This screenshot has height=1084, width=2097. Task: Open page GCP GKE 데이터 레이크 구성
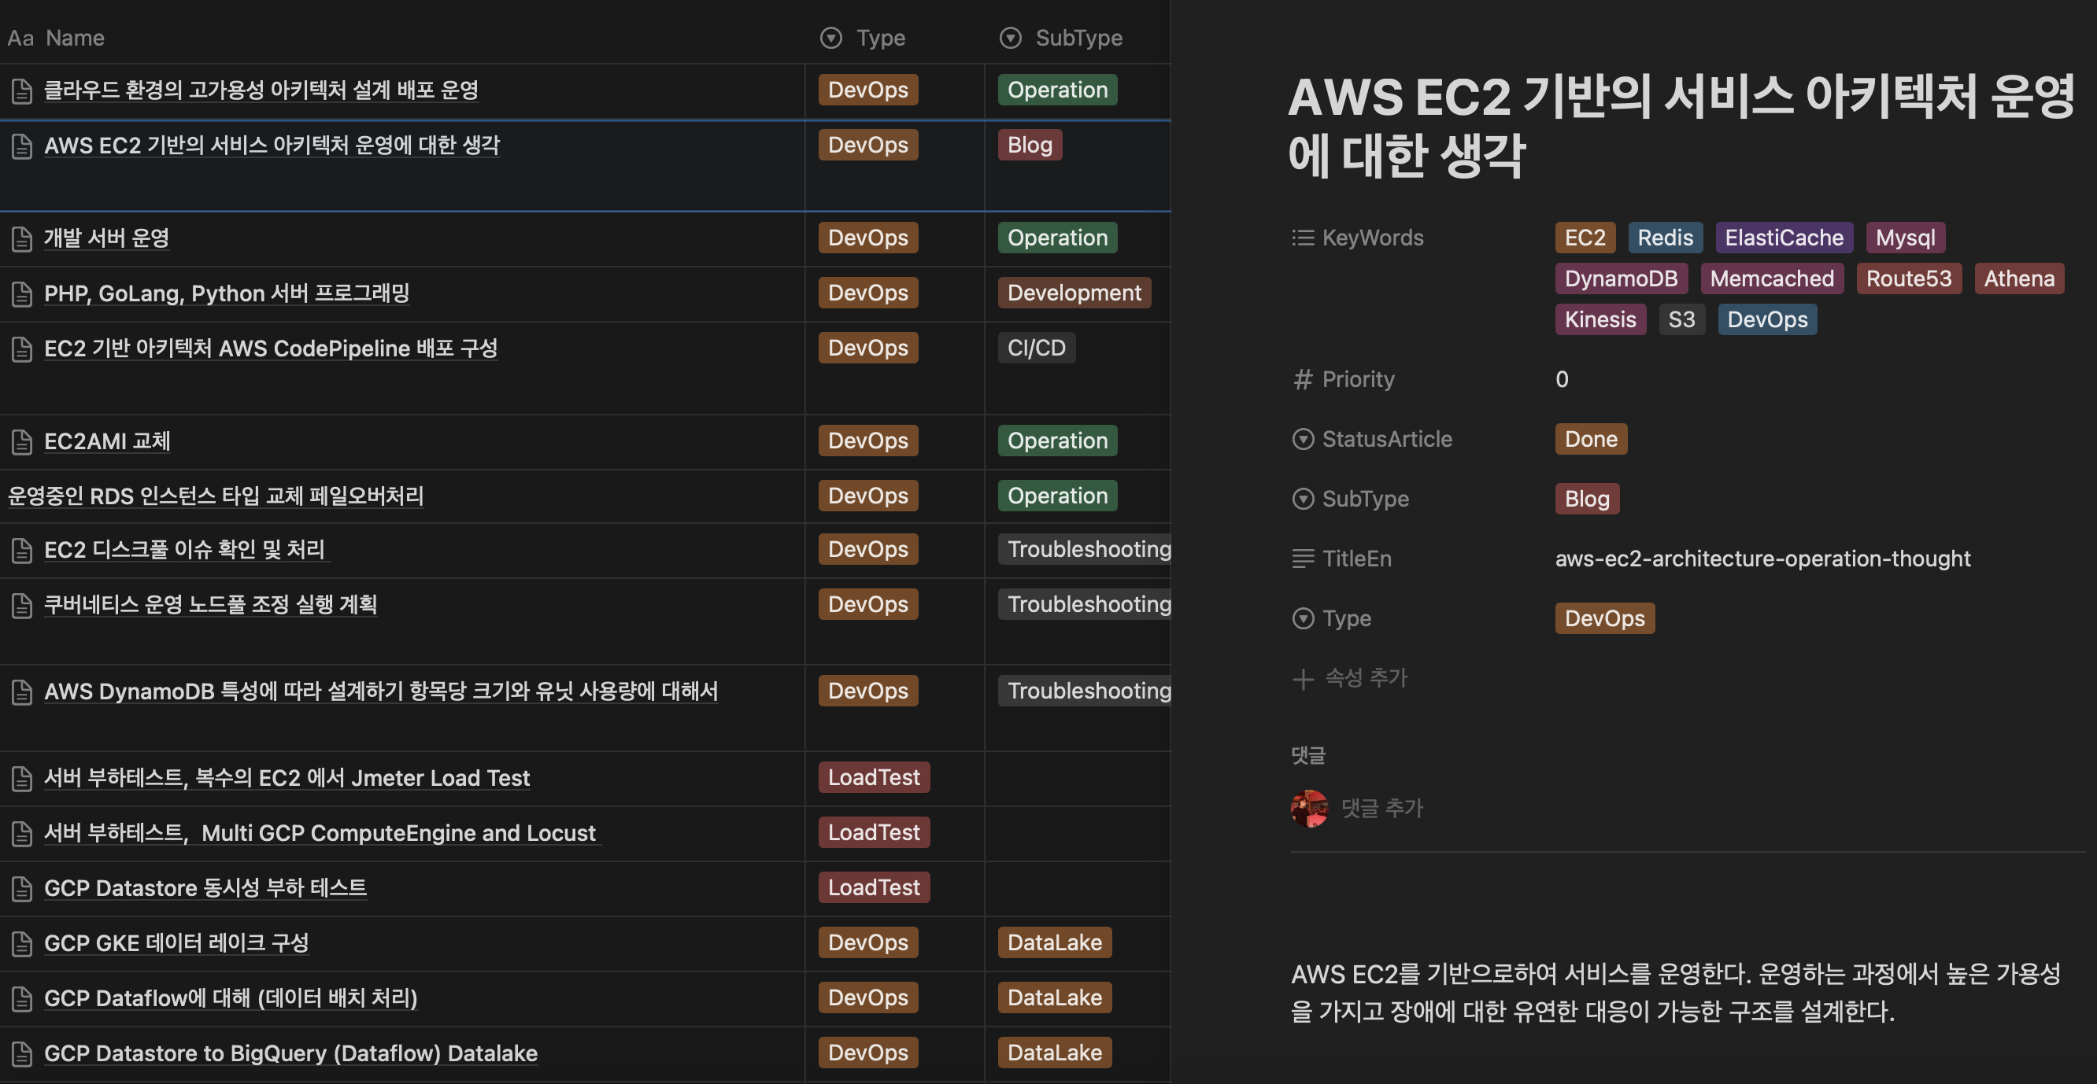pos(176,944)
